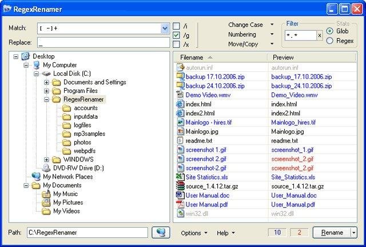Screen dimensions: 366x247
Task: Click the Rename button
Action: coord(332,233)
